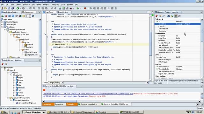Open Running: xempdept.jpr tab
The image size is (204, 114).
pyautogui.click(x=89, y=104)
